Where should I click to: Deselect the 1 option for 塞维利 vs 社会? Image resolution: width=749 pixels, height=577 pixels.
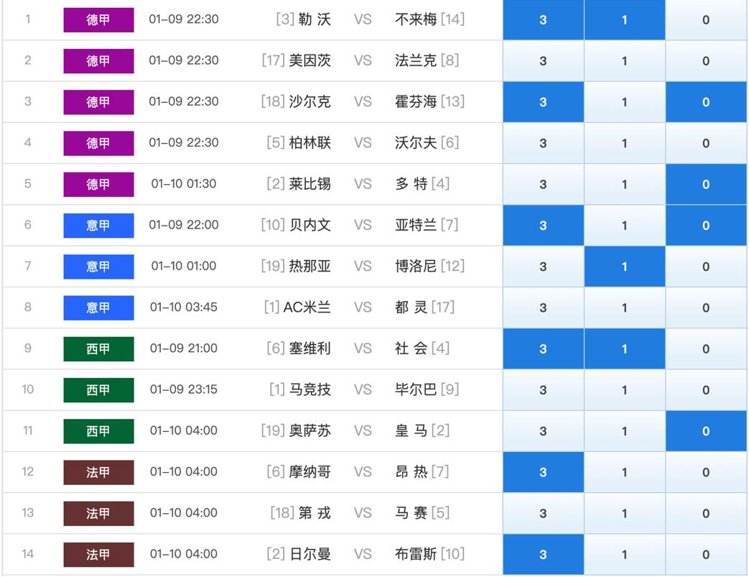pos(624,348)
